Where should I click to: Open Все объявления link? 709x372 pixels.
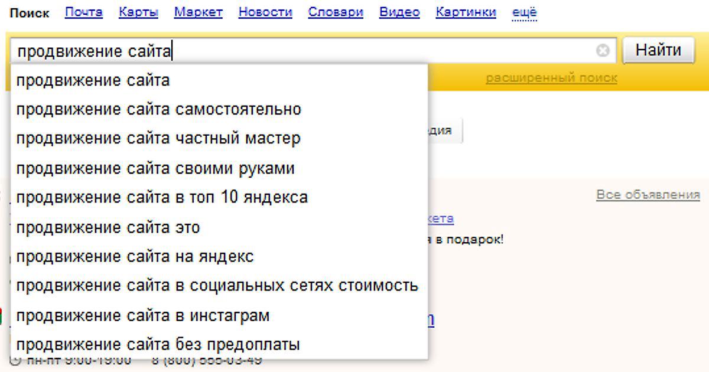click(x=648, y=195)
